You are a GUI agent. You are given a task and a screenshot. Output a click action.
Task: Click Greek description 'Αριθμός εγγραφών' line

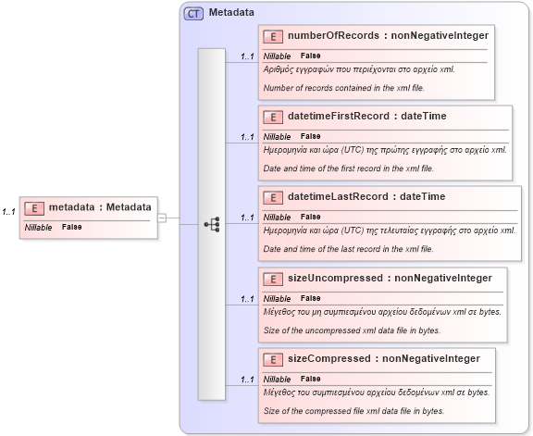pyautogui.click(x=359, y=69)
